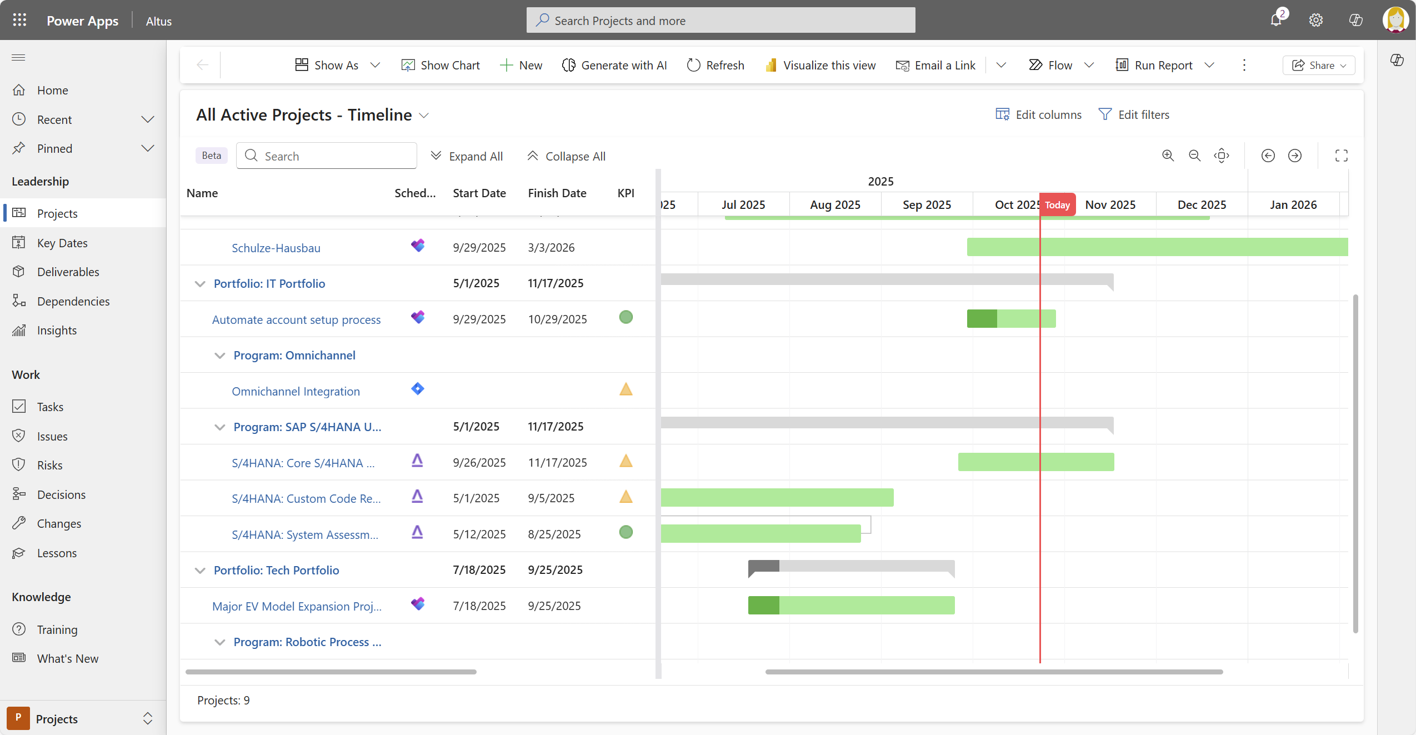1416x735 pixels.
Task: Zoom in on the timeline
Action: coord(1168,156)
